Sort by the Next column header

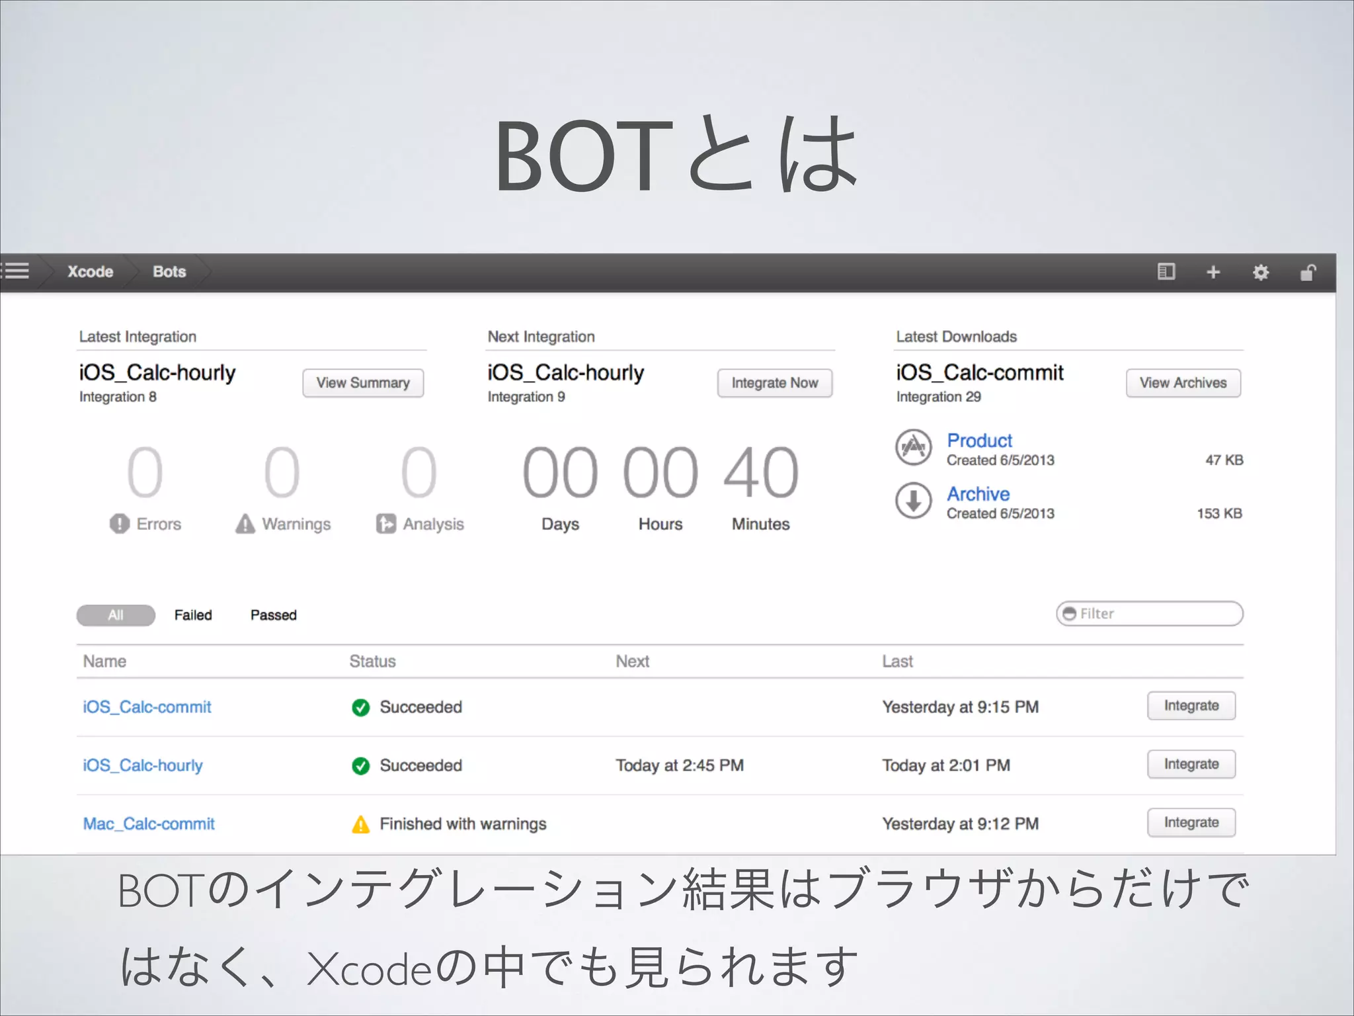(633, 661)
